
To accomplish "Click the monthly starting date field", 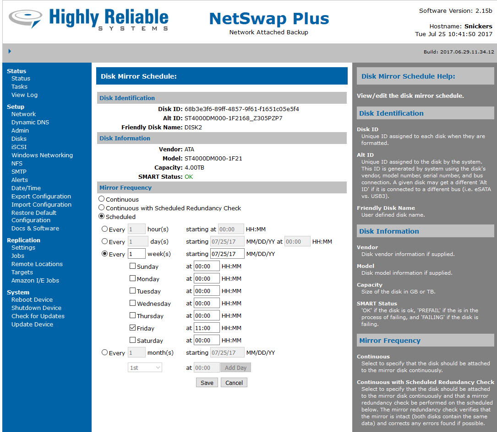I will click(228, 352).
